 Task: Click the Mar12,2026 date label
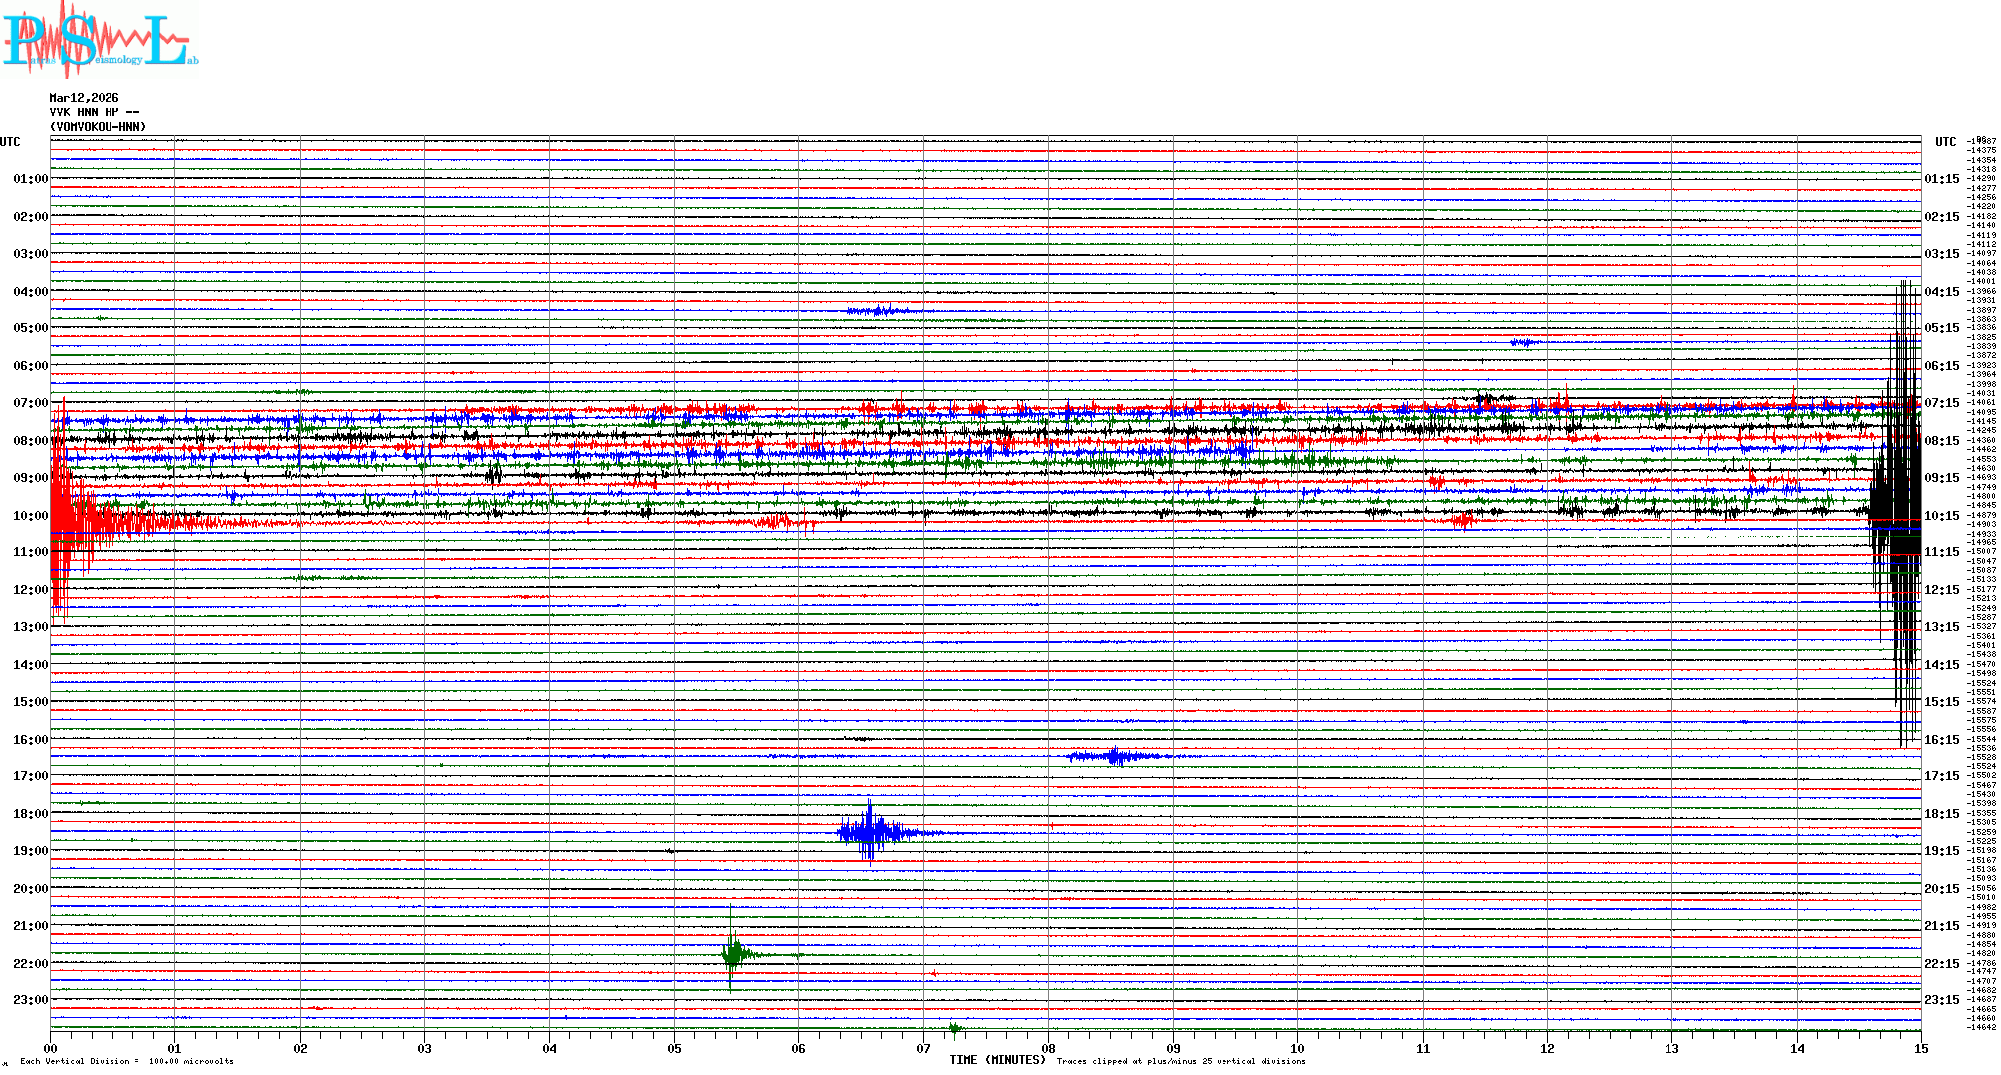[x=84, y=98]
